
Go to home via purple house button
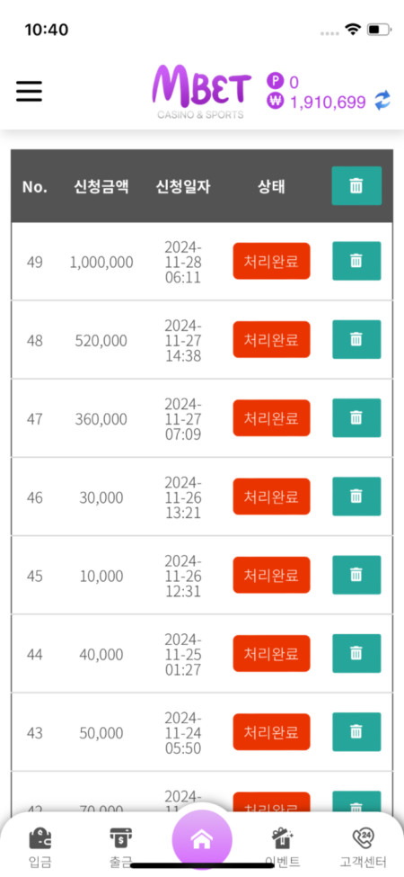coord(201,839)
